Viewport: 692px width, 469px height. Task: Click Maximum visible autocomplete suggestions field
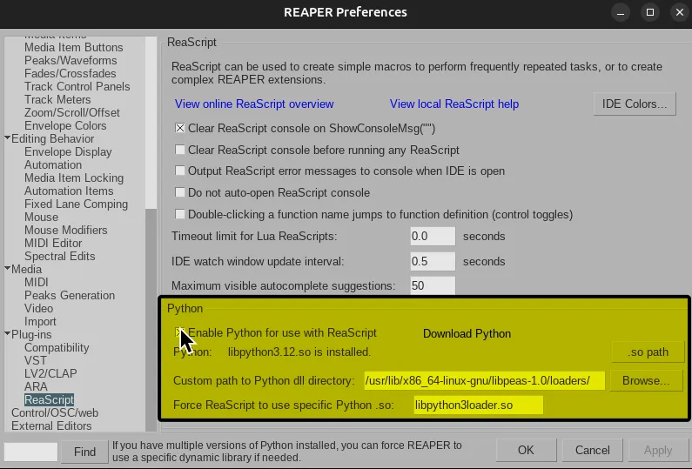pos(433,285)
